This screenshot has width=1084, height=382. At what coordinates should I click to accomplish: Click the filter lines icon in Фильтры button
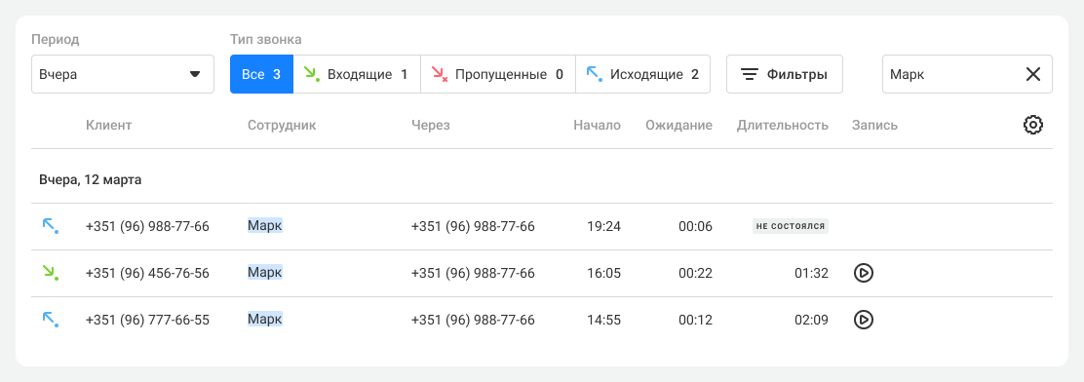[x=750, y=75]
